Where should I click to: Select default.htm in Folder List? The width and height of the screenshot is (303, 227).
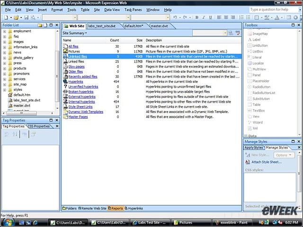coord(22,95)
